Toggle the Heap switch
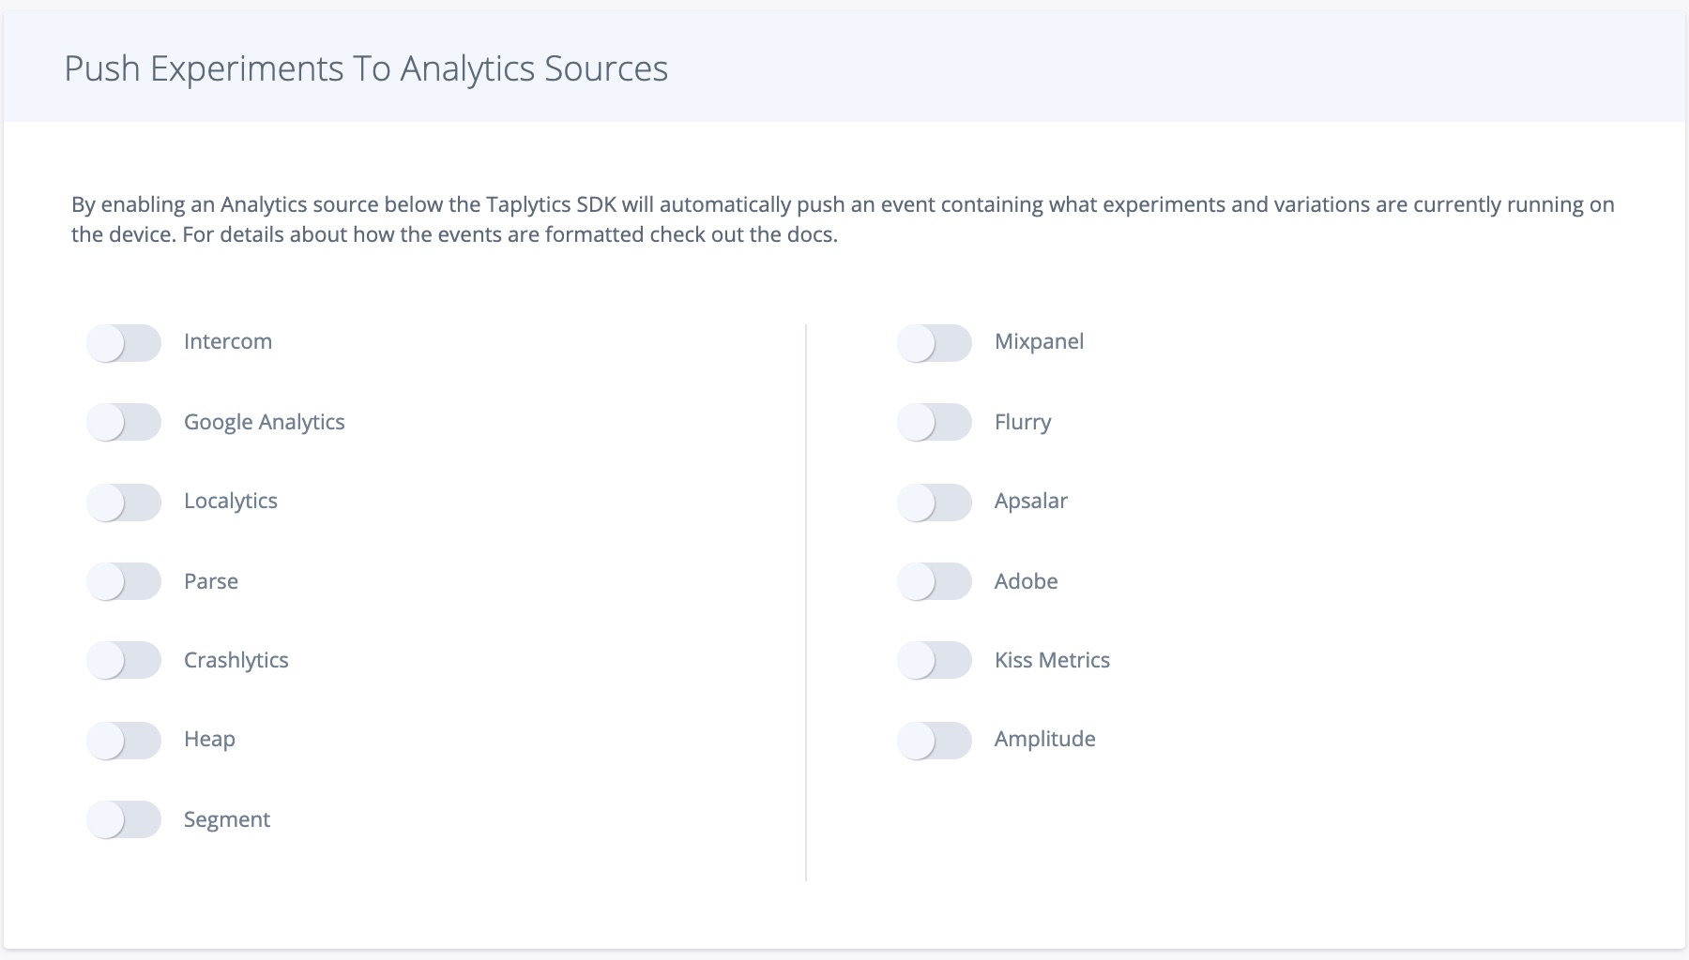 (x=124, y=741)
